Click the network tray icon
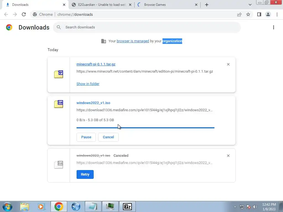The width and height of the screenshot is (283, 212). tap(242, 207)
